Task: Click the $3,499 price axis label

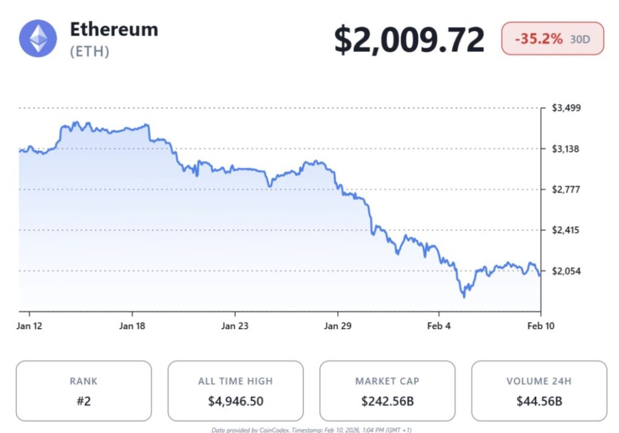Action: (566, 108)
